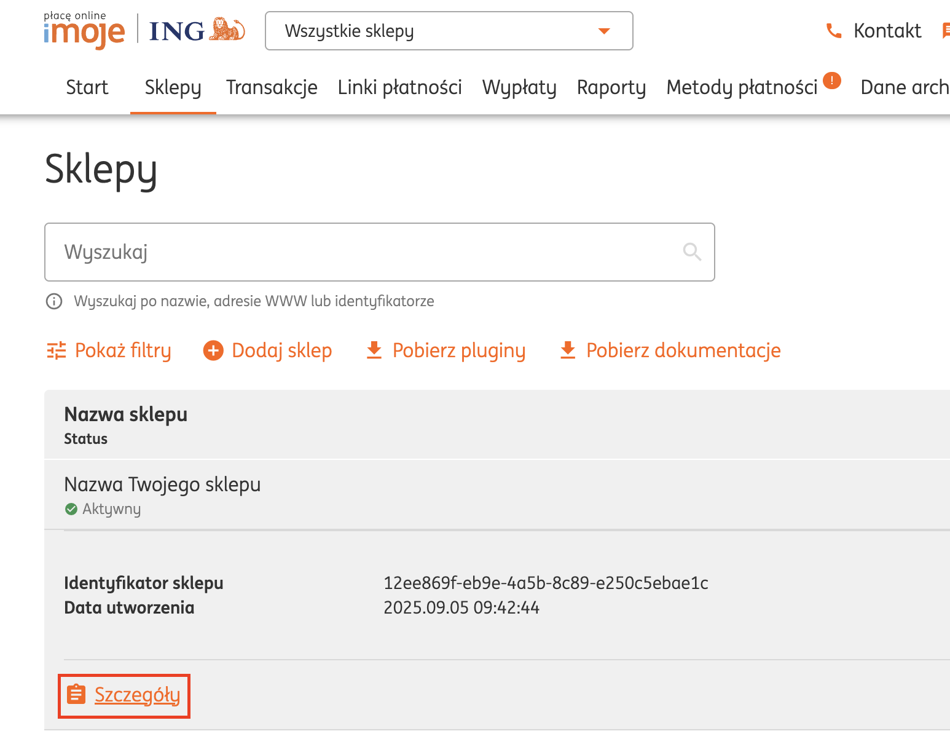The height and width of the screenshot is (739, 950).
Task: Click Dodaj sklep to add a shop
Action: [281, 350]
